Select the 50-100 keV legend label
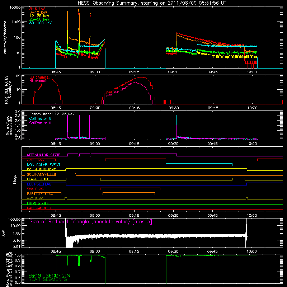 tap(41, 23)
